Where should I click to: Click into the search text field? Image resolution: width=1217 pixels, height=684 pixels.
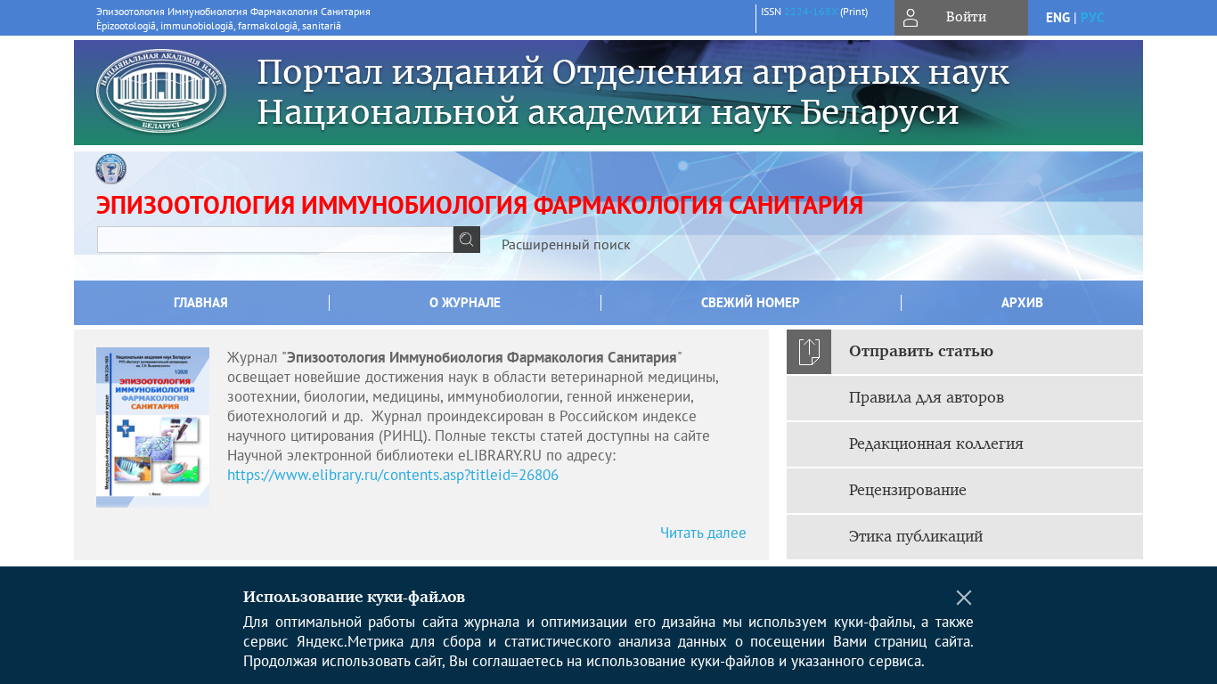point(275,240)
